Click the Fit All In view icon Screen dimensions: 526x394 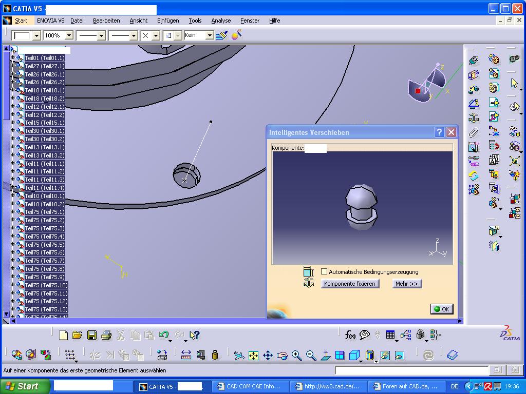pyautogui.click(x=253, y=355)
